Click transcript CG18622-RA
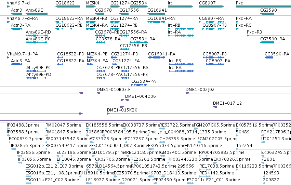This screenshot has width=291, height=185. point(68,22)
